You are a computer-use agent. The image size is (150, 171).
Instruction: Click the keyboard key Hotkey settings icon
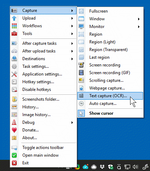(x=14, y=82)
